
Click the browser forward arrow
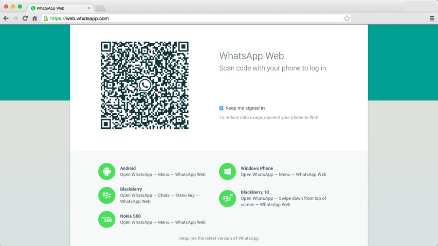(16, 18)
